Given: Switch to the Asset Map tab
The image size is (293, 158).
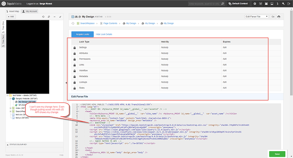Looking at the screenshot, I should point(13,11).
